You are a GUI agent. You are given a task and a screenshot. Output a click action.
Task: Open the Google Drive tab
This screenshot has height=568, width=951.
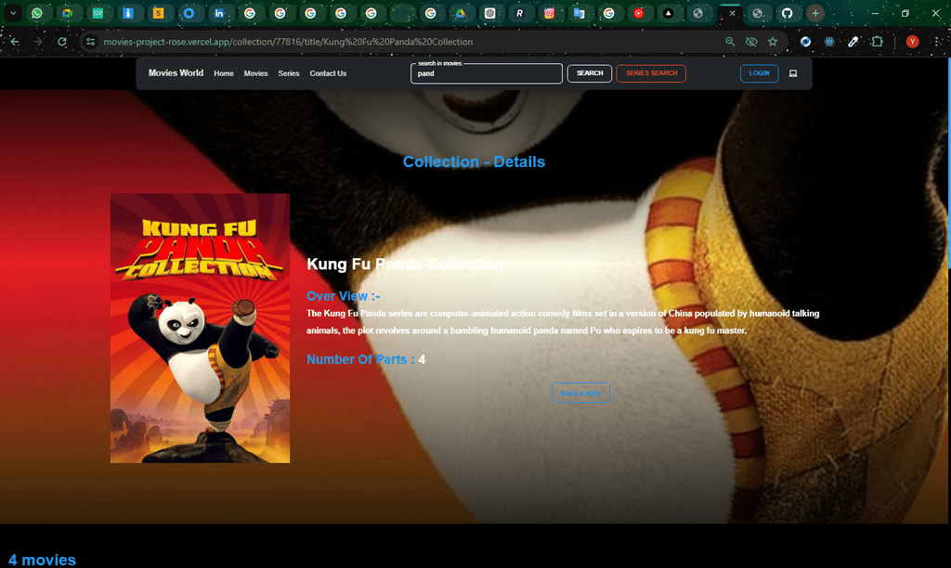click(x=461, y=13)
